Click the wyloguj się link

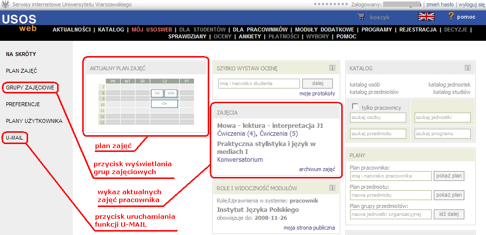point(472,4)
